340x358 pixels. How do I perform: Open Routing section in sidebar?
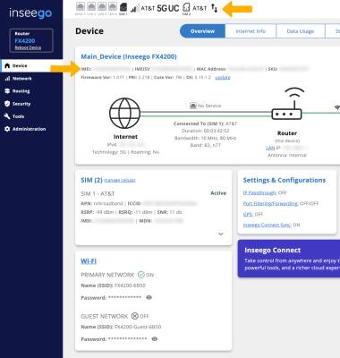point(31,91)
